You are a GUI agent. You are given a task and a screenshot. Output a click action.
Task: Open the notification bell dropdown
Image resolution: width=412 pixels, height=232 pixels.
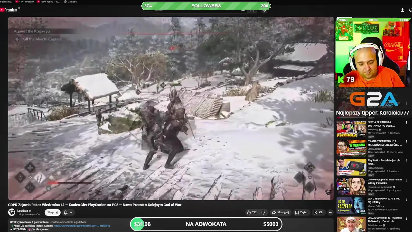point(68,212)
